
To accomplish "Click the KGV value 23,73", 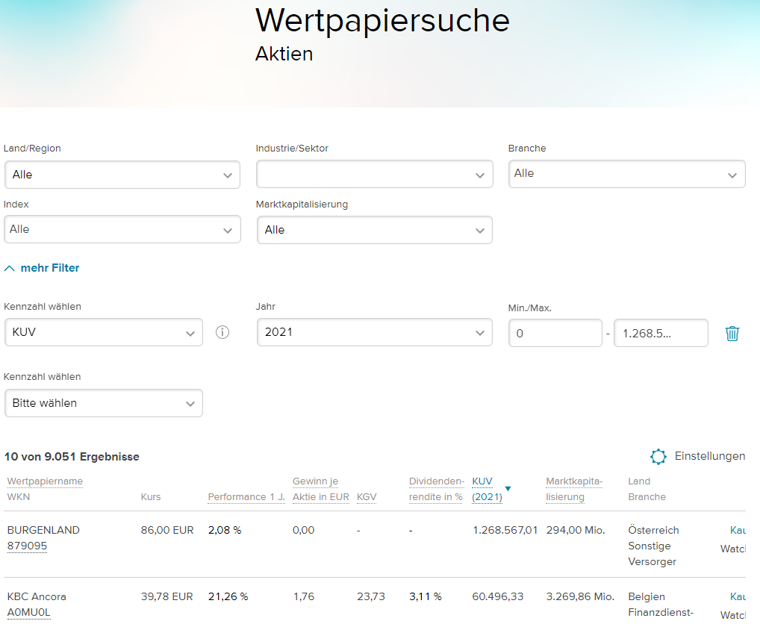I will (x=371, y=597).
